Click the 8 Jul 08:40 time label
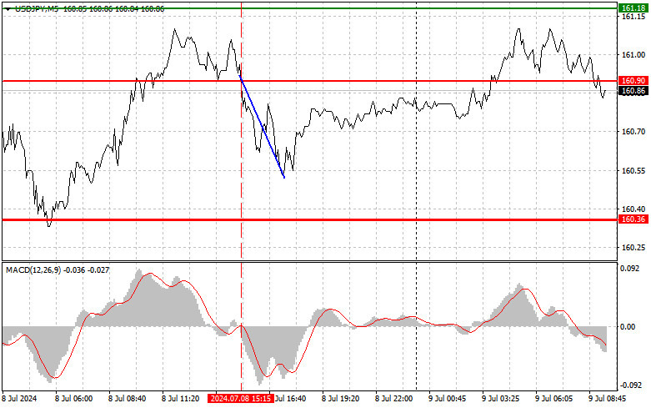651x408 pixels. point(127,399)
